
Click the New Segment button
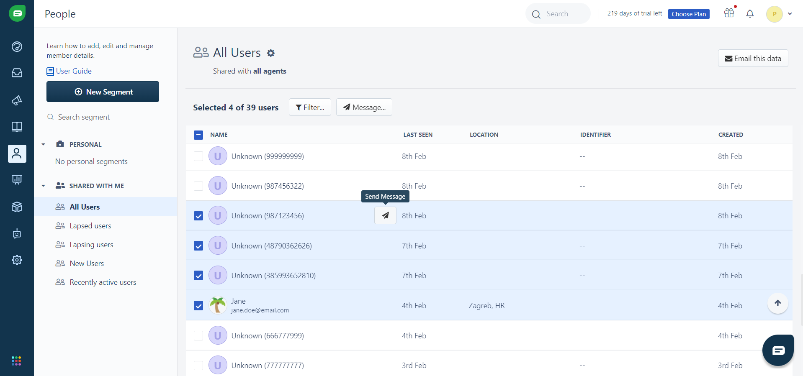tap(103, 92)
